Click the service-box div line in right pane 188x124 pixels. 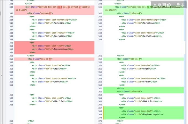(x=144, y=7)
